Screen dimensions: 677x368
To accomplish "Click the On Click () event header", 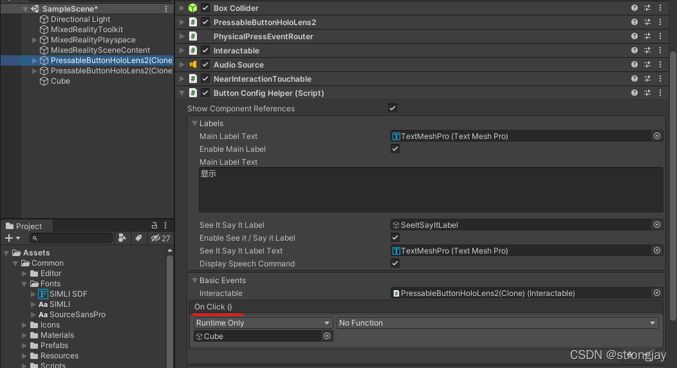I will coord(213,307).
